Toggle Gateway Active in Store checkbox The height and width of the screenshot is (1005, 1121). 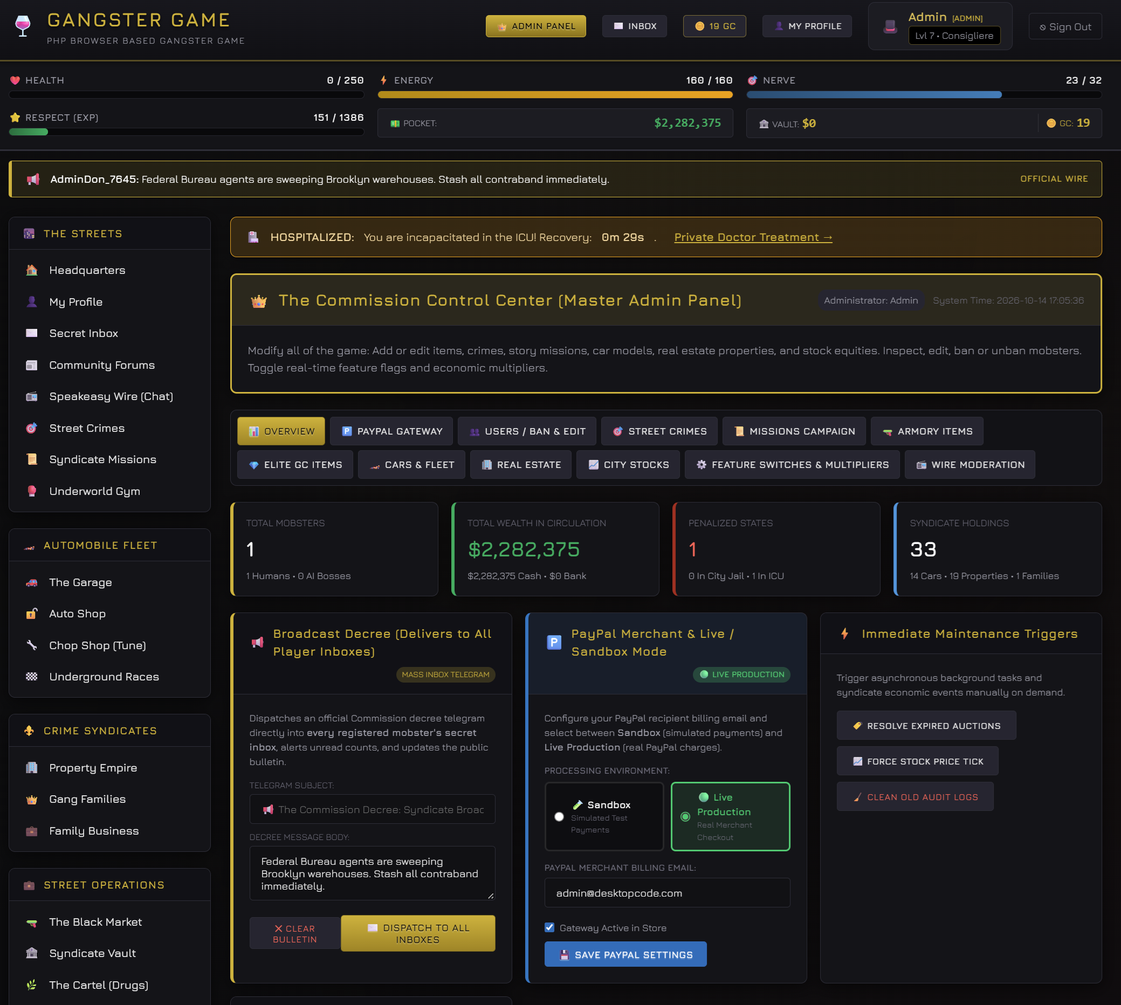click(549, 928)
